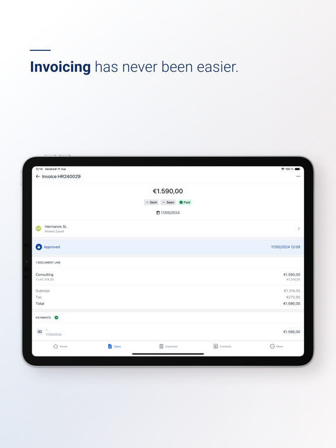The image size is (336, 448).
Task: Tap the Hermanos SL avatar icon
Action: point(38,229)
